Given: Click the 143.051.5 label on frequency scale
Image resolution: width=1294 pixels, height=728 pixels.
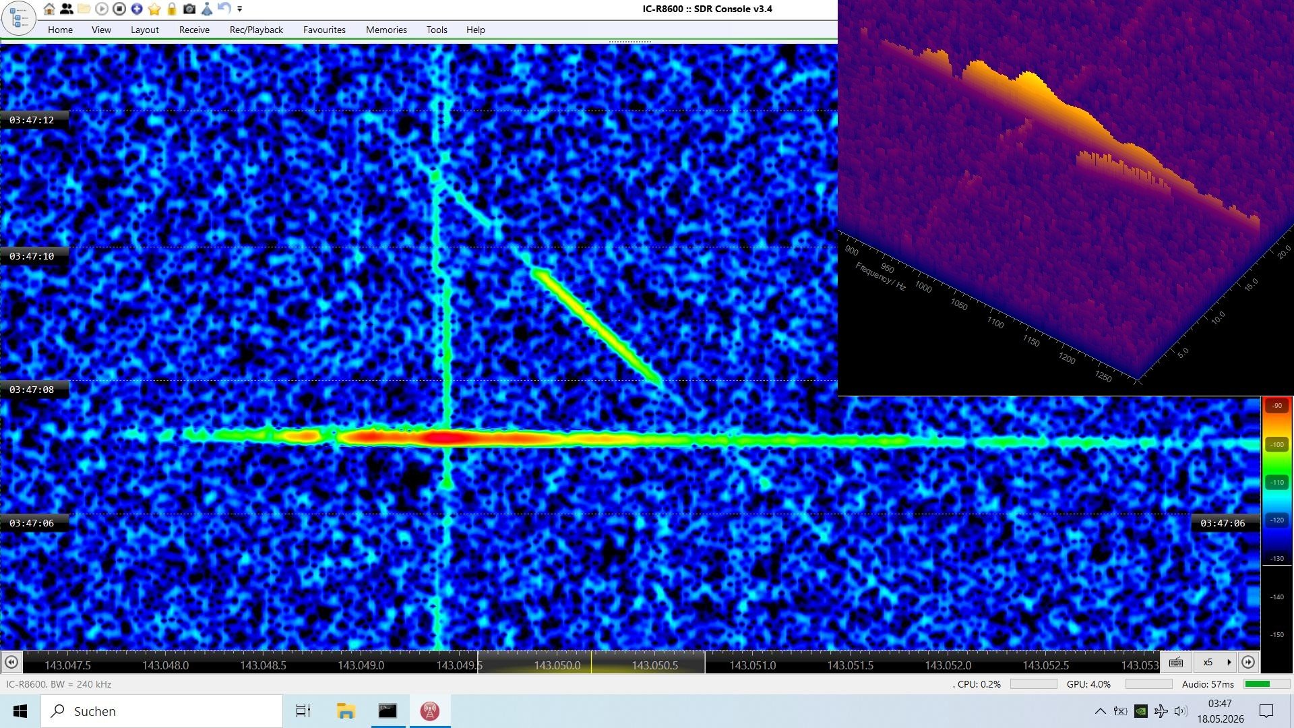Looking at the screenshot, I should pos(850,665).
